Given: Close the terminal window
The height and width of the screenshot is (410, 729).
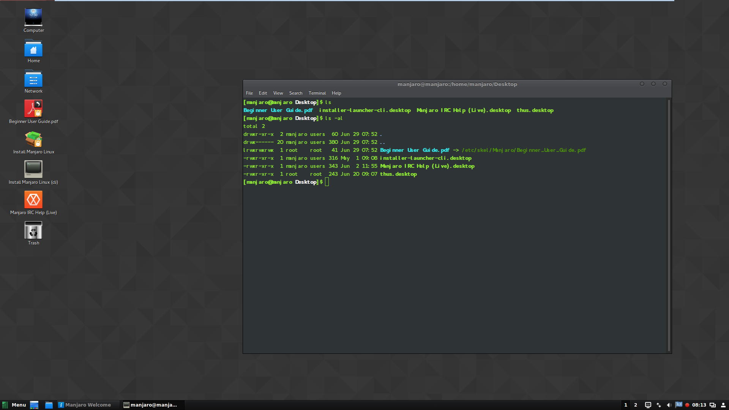Looking at the screenshot, I should click(665, 84).
